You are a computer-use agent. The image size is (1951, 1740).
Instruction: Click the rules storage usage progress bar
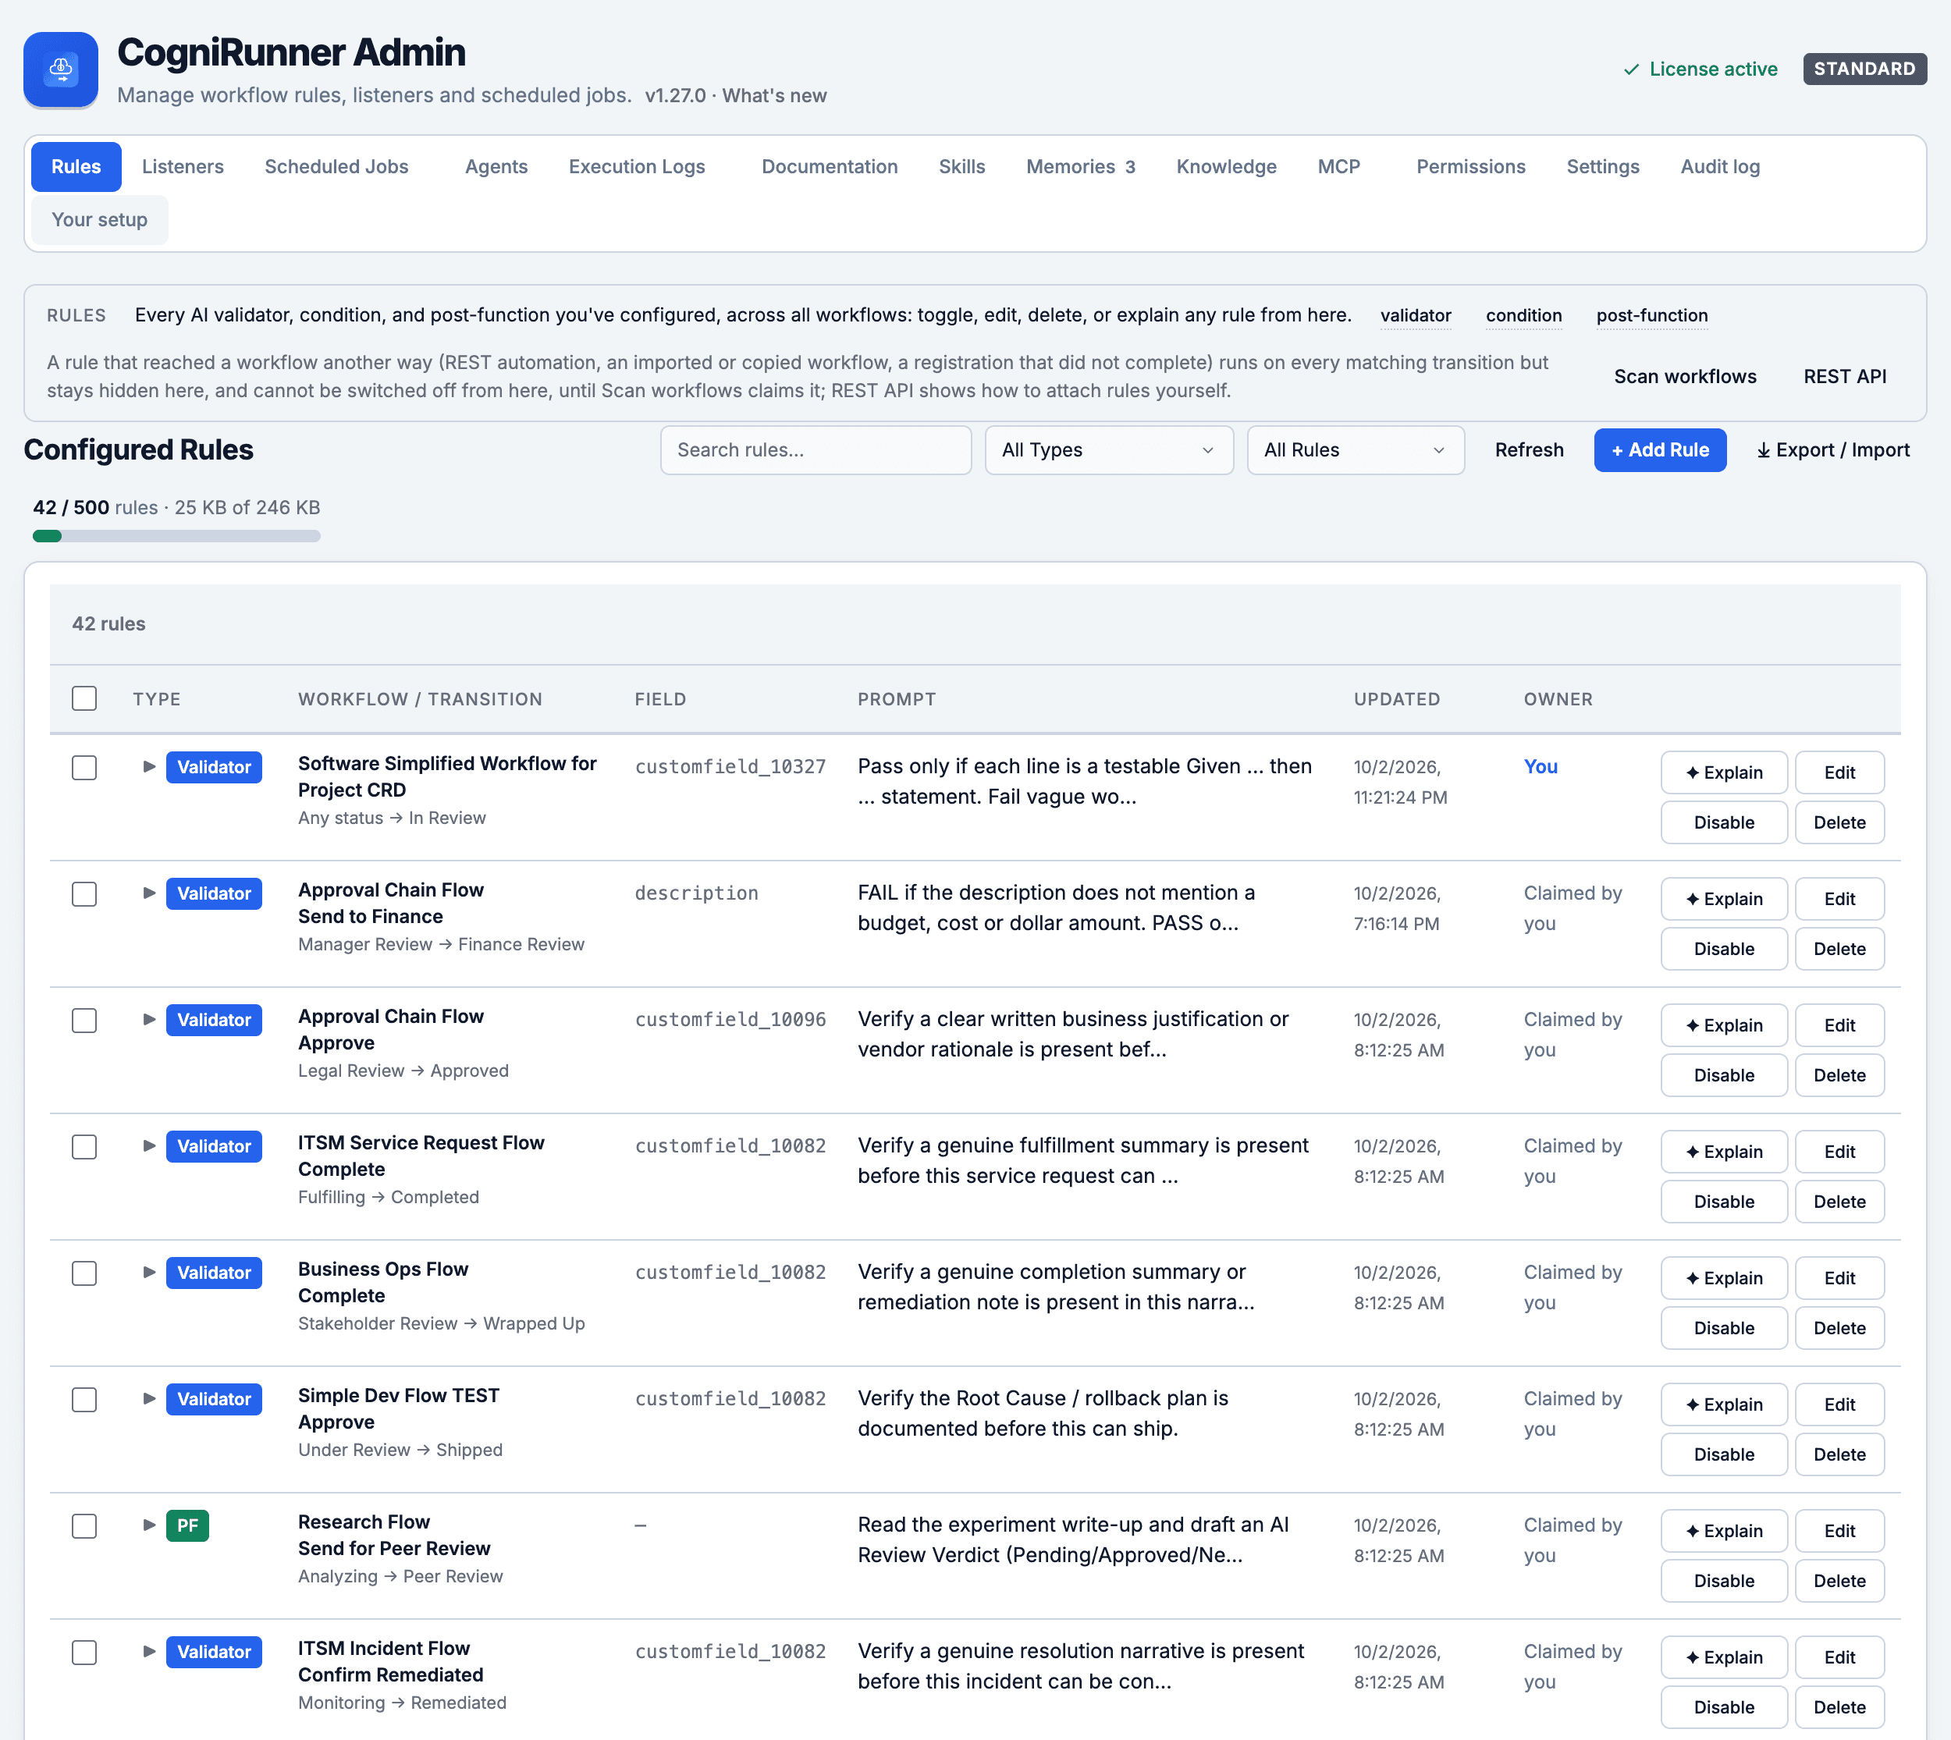tap(176, 536)
